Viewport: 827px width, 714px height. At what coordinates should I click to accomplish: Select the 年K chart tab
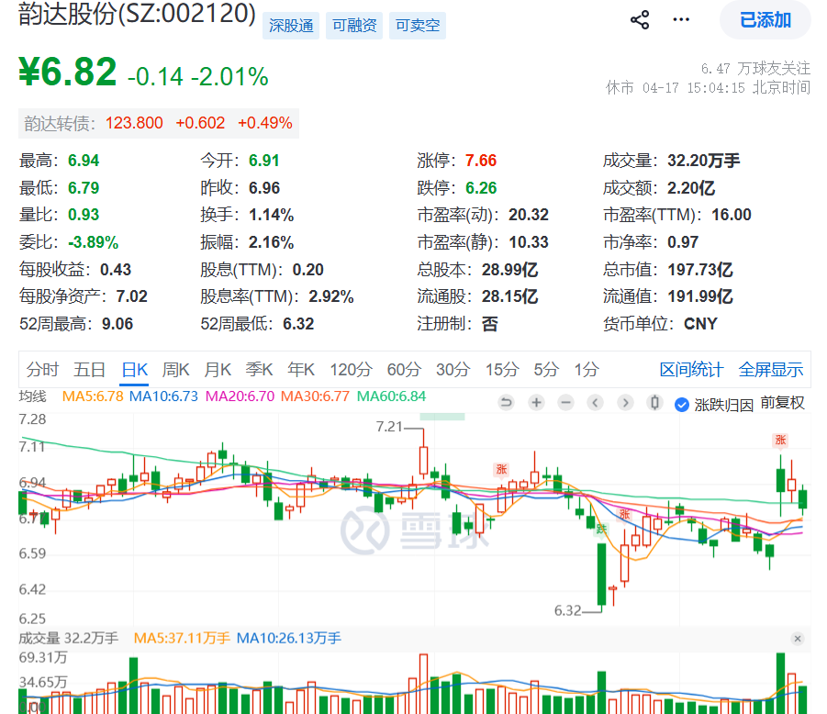(301, 370)
